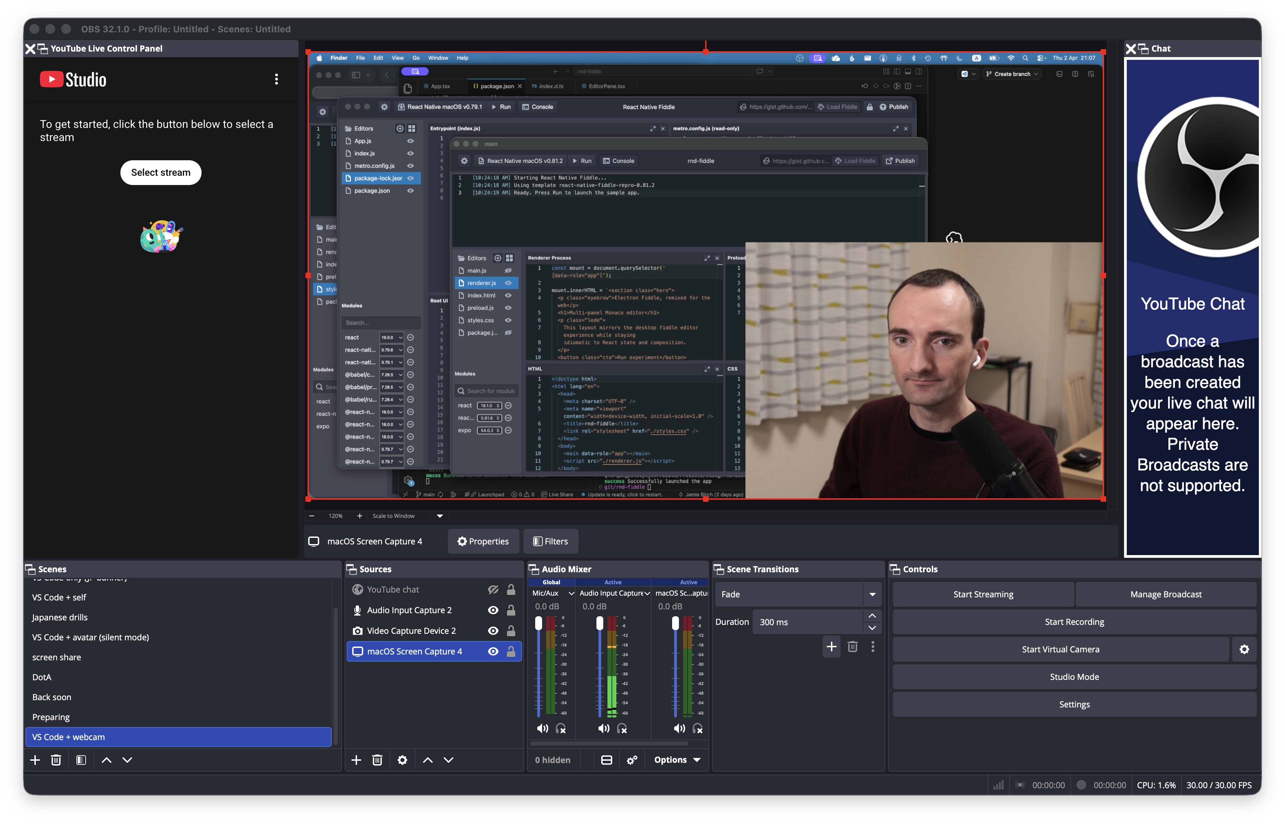Screen dimensions: 1285x824
Task: Open source Properties button
Action: 483,542
